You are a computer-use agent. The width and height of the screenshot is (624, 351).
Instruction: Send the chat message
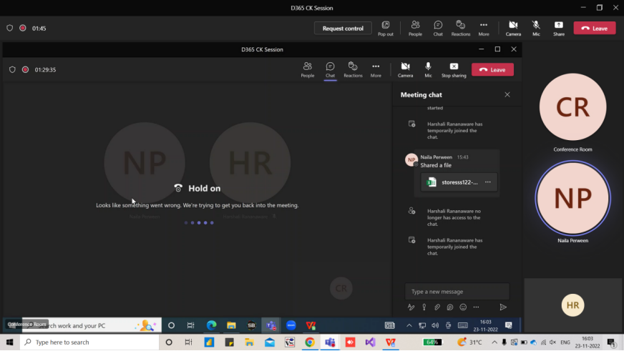point(503,307)
